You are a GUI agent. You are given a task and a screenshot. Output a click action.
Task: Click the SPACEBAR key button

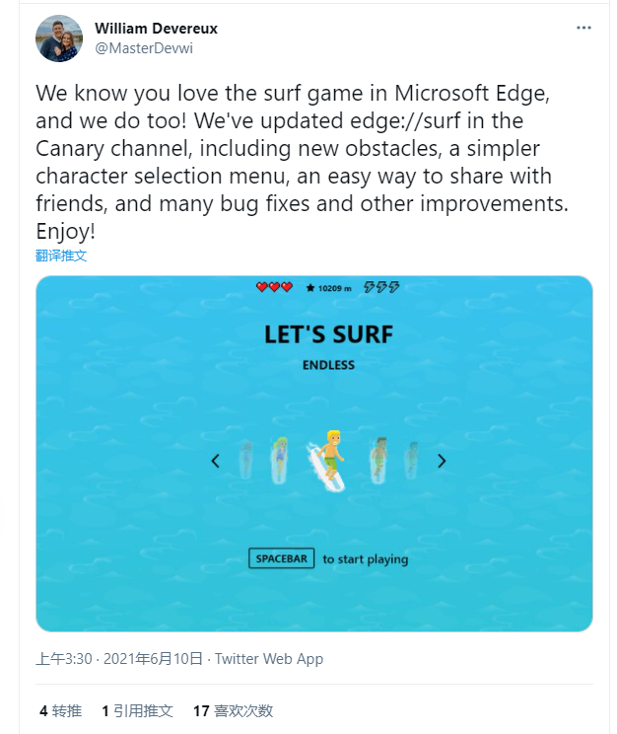coord(281,558)
